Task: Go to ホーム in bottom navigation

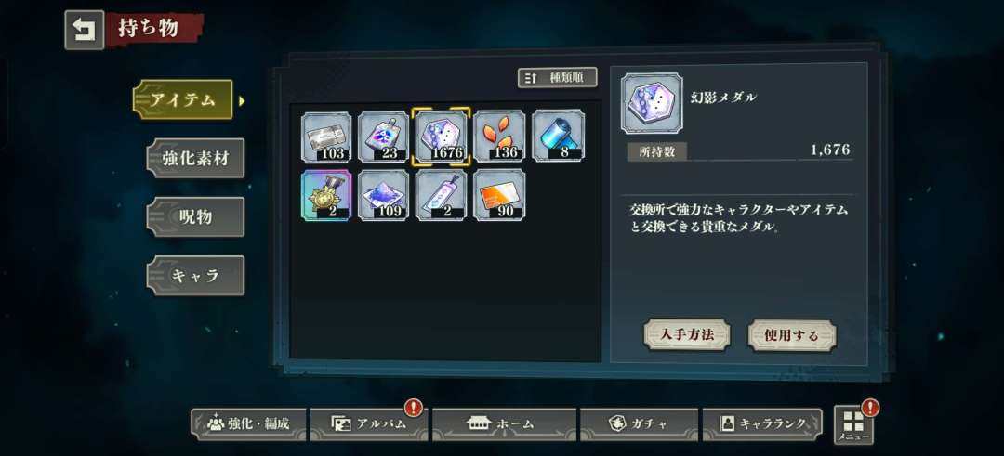Action: pyautogui.click(x=505, y=424)
